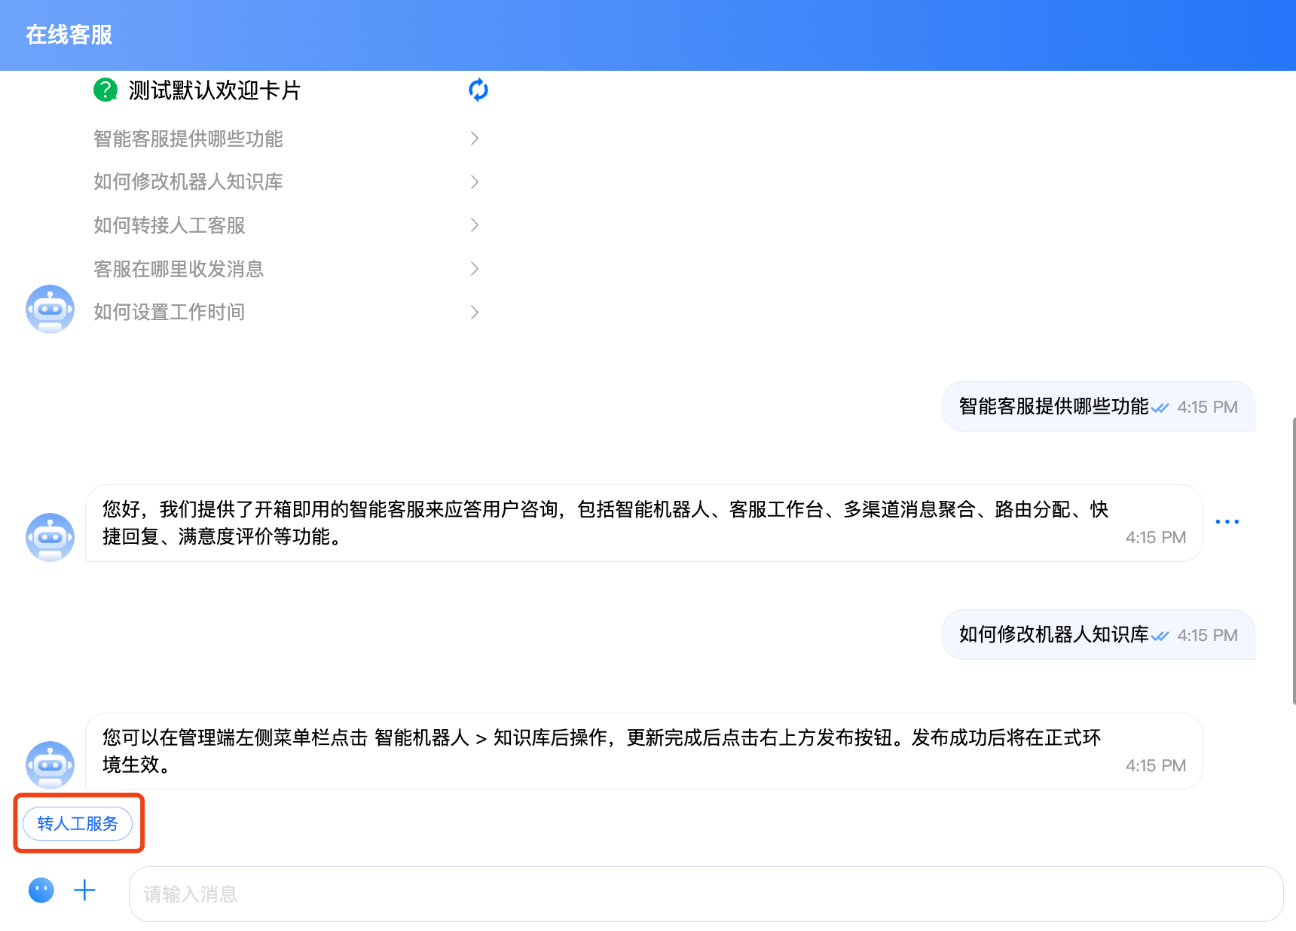1296x931 pixels.
Task: Click the bot reply starting with 您可以在管理端
Action: pos(644,751)
